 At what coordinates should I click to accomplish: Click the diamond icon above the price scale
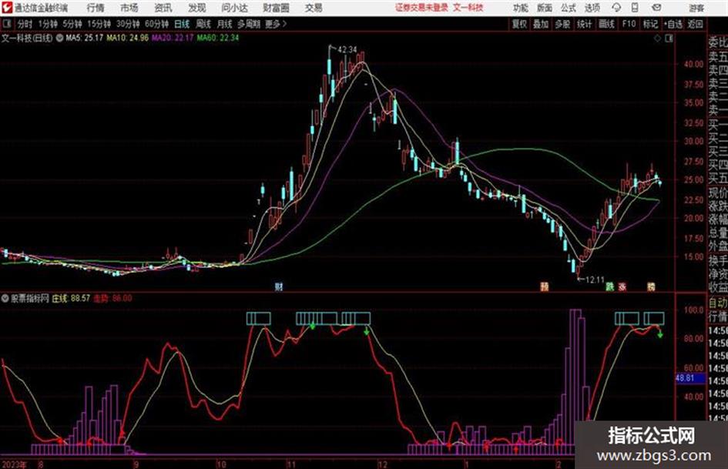pos(657,39)
